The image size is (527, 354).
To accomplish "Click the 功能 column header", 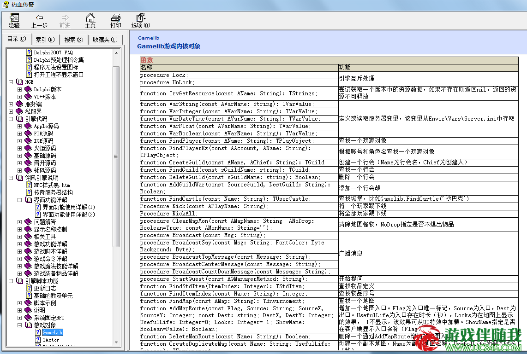I will [x=428, y=67].
